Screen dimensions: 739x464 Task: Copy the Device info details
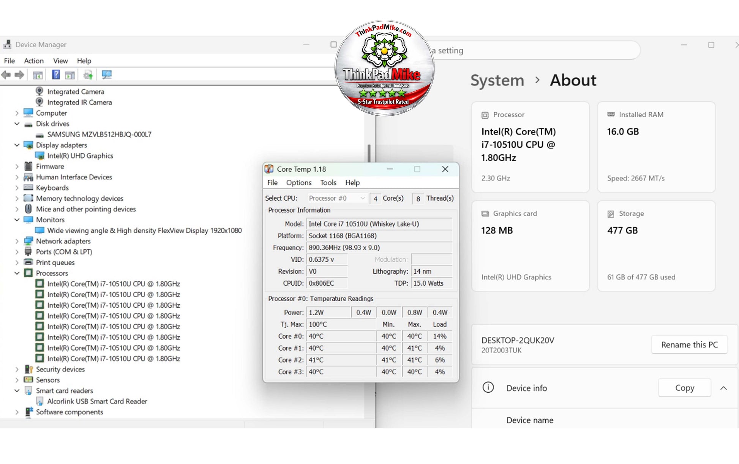click(x=684, y=388)
